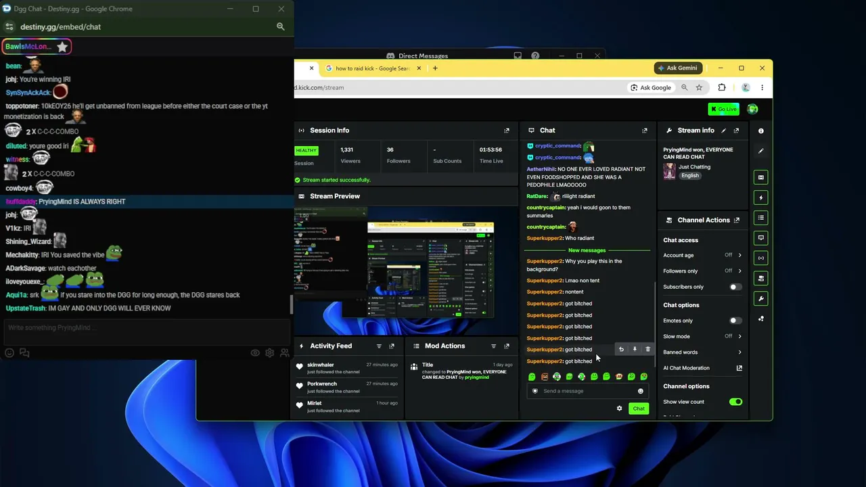Click the lightning bolt icon in Kick sidebar
866x487 pixels.
coord(761,198)
